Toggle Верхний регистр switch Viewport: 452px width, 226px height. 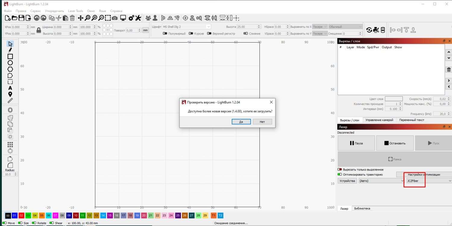coord(209,33)
